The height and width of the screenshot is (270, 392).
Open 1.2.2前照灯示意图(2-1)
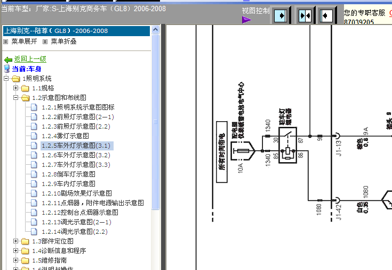pos(78,117)
